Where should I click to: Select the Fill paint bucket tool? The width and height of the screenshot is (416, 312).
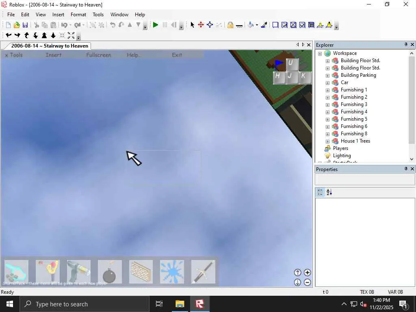click(250, 25)
